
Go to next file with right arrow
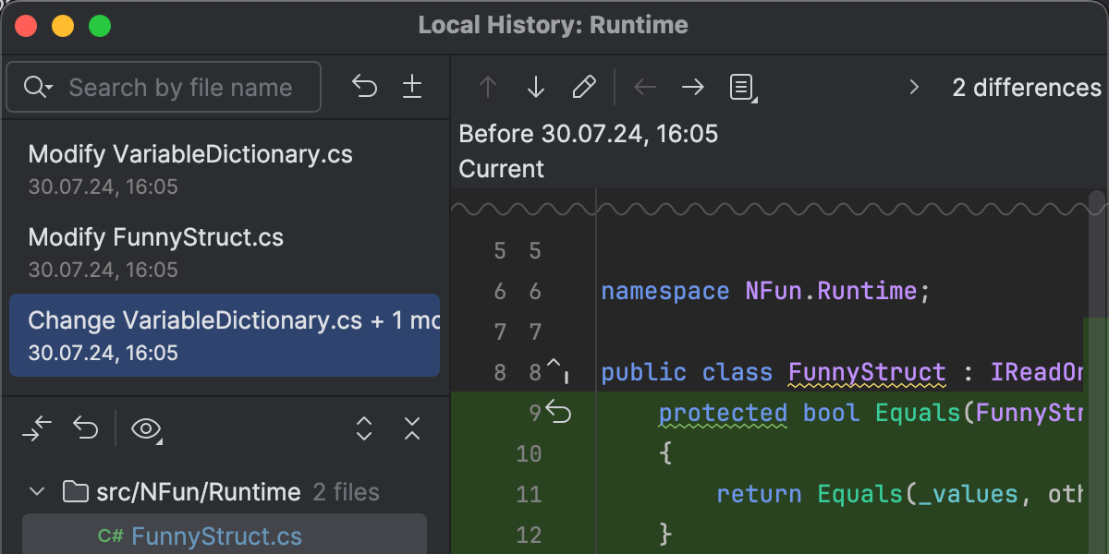coord(692,87)
